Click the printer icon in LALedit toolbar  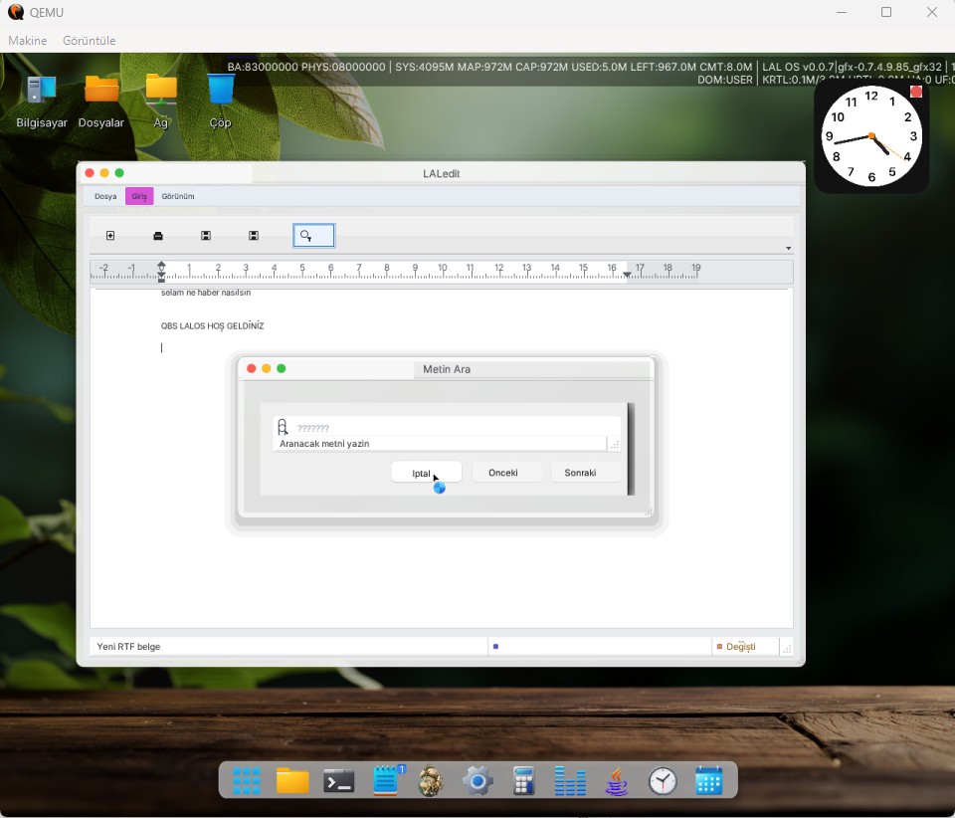click(x=158, y=236)
